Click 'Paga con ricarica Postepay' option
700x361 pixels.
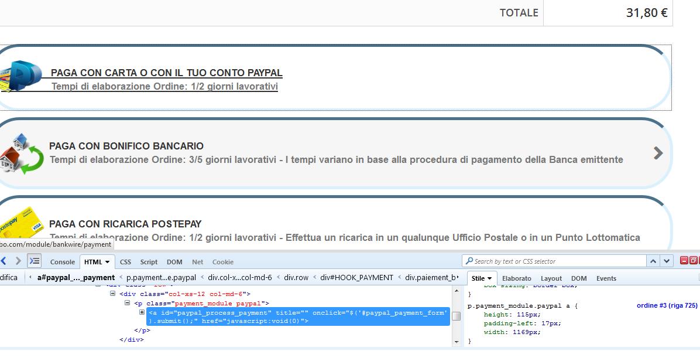click(125, 224)
